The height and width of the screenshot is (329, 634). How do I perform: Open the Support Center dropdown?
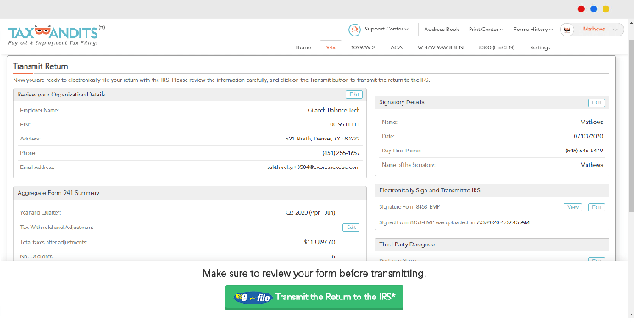pyautogui.click(x=387, y=29)
